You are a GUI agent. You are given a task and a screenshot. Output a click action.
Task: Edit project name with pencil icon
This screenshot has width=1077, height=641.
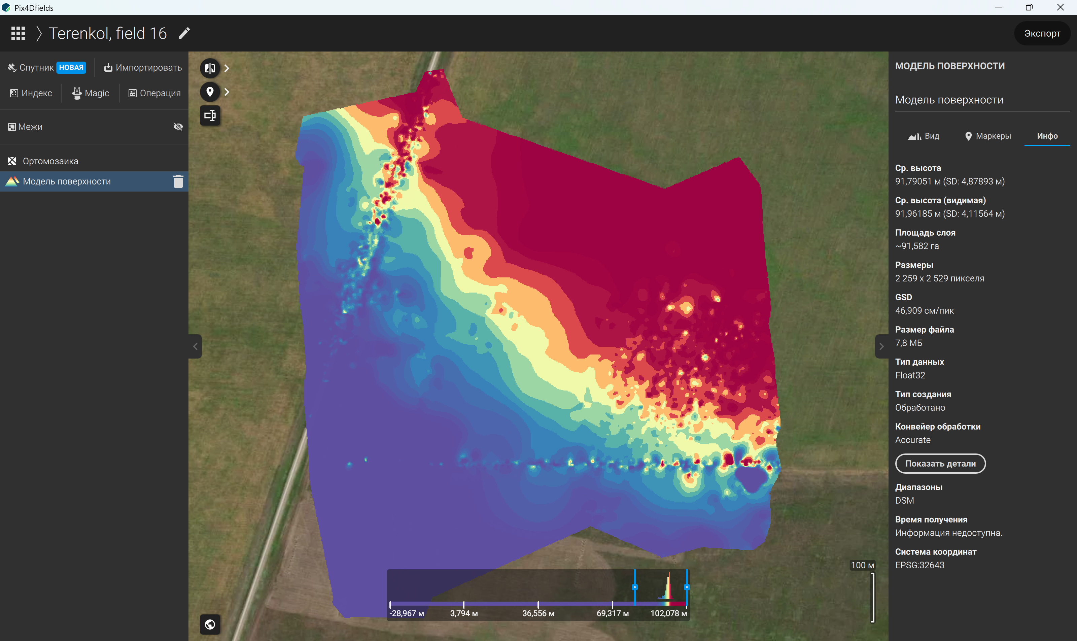click(184, 33)
